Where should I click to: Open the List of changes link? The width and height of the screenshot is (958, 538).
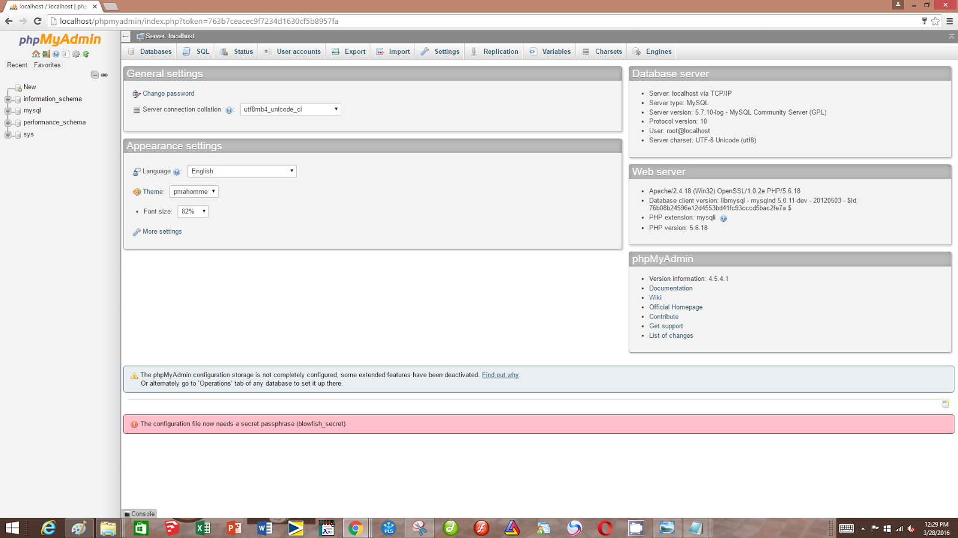coord(671,336)
